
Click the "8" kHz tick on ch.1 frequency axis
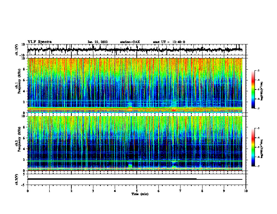(24, 69)
